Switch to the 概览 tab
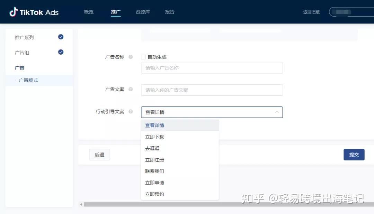Image resolution: width=374 pixels, height=214 pixels. pos(89,11)
